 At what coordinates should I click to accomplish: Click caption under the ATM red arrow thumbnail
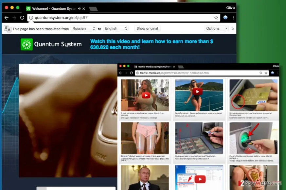coord(251,158)
